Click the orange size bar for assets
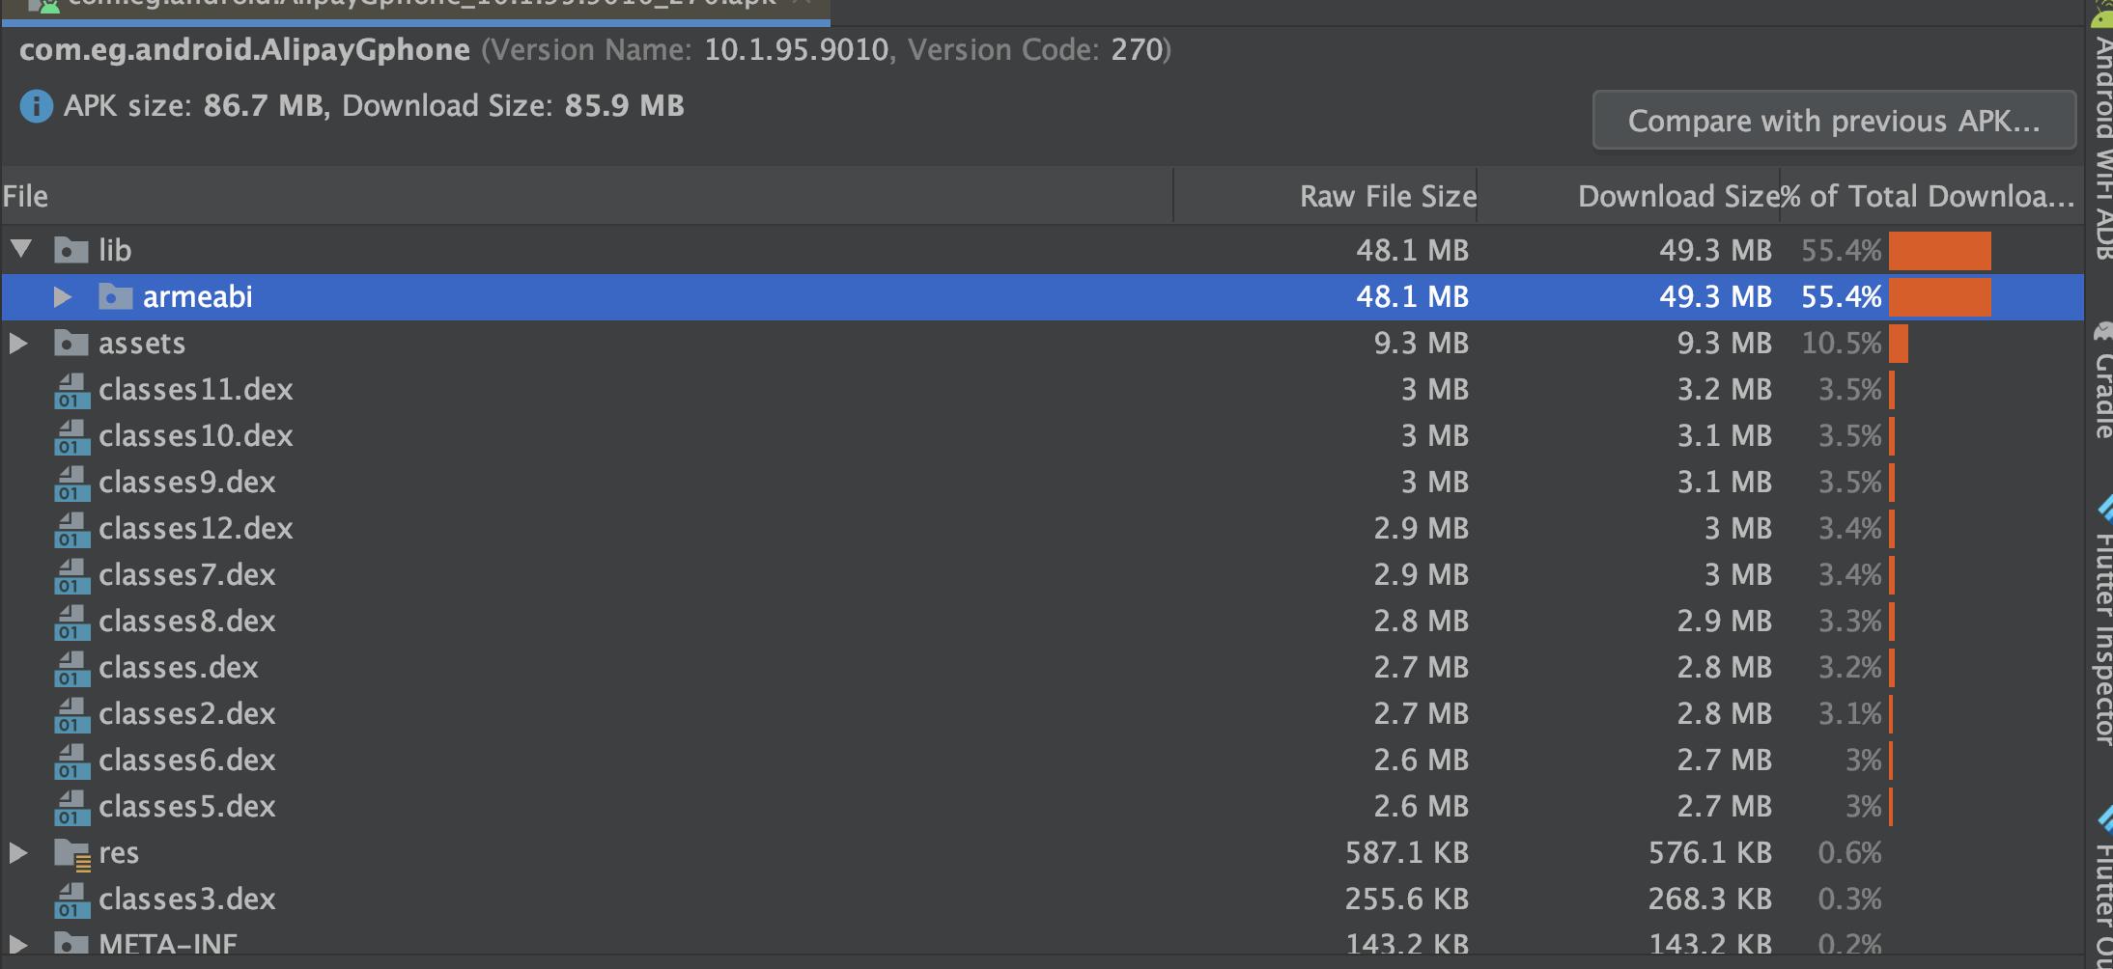Viewport: 2113px width, 969px height. click(x=1899, y=344)
